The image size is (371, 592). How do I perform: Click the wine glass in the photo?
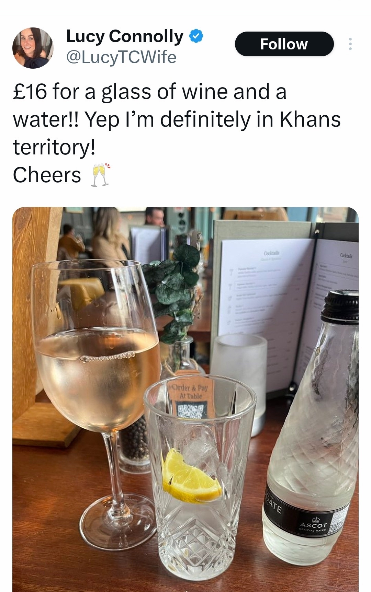98,360
